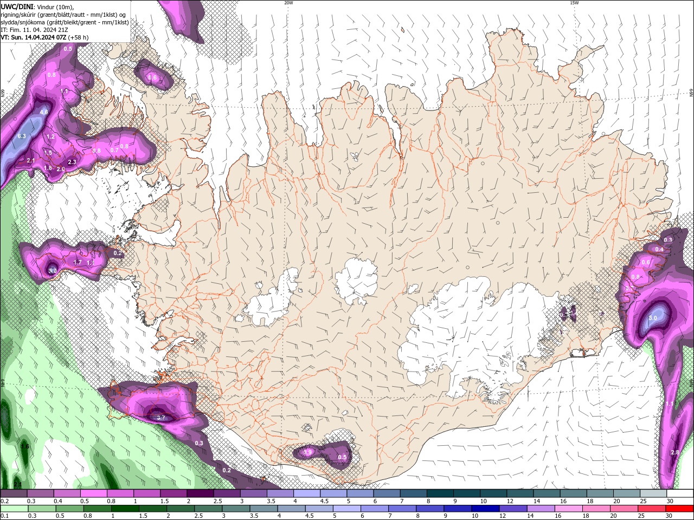
Task: Click the 1.2 precipitation value on the map
Action: click(x=51, y=137)
